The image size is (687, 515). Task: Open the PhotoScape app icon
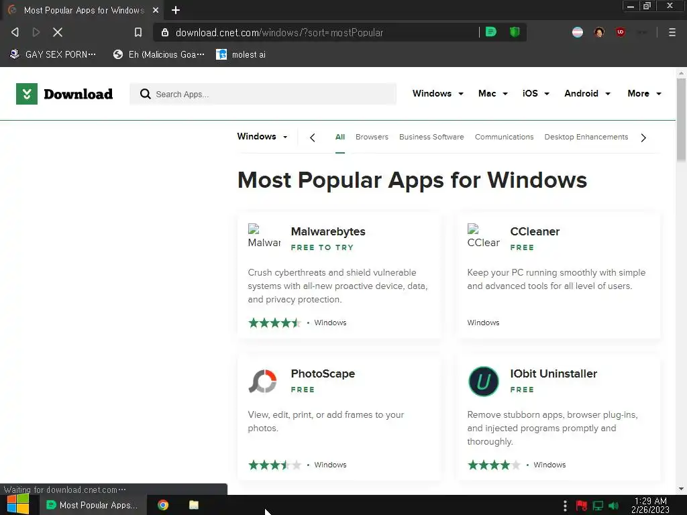click(x=262, y=382)
